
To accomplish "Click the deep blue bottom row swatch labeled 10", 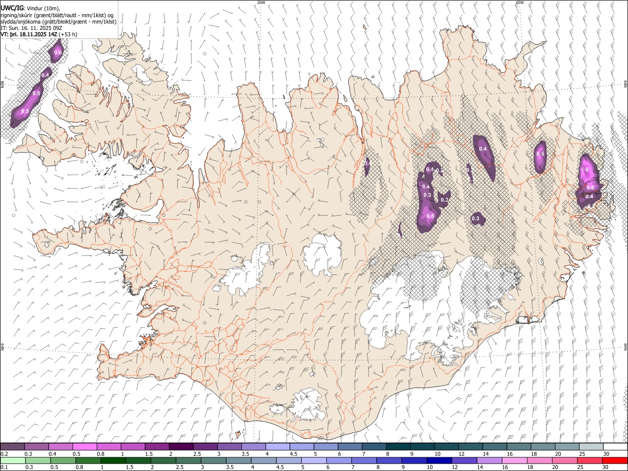I will [439, 461].
